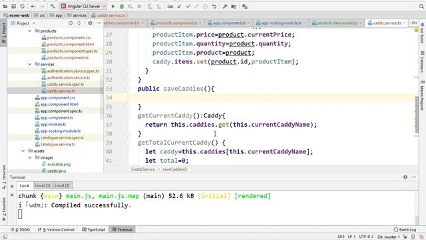This screenshot has height=240, width=426.
Task: Hide the Terminal panel with minus icon
Action: (x=414, y=177)
